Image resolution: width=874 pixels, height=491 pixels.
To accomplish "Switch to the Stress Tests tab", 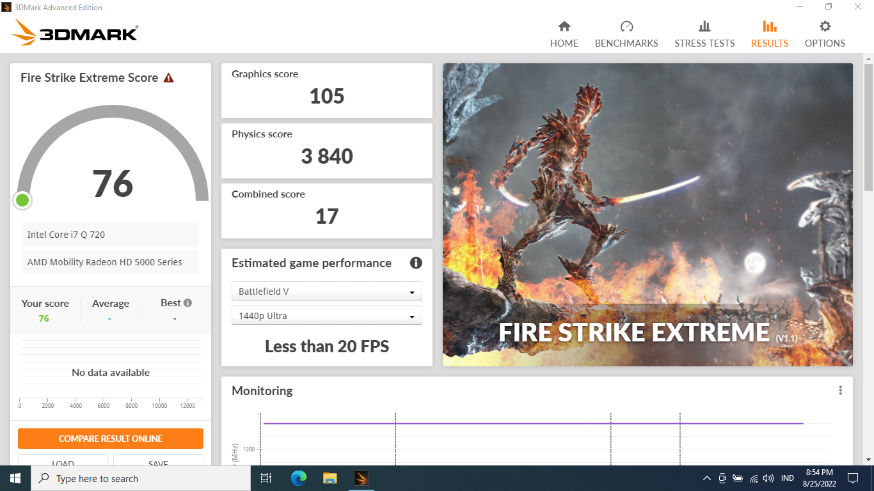I will (x=704, y=35).
